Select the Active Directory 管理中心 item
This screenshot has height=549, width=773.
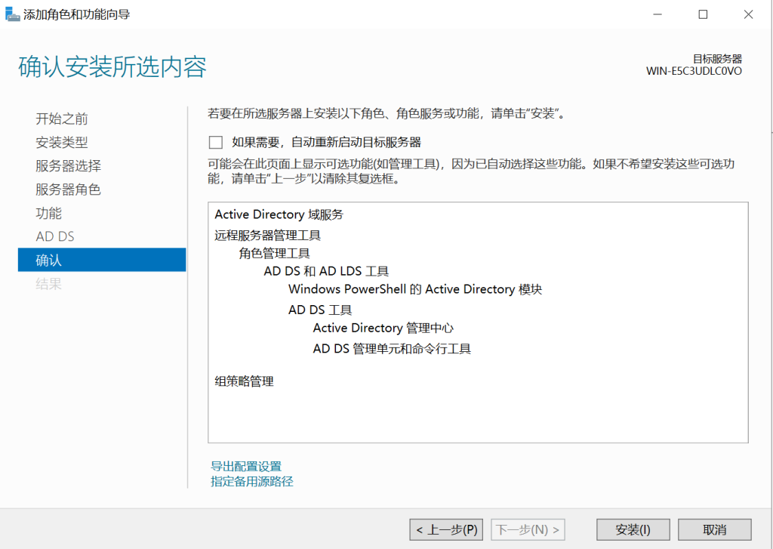coord(383,328)
